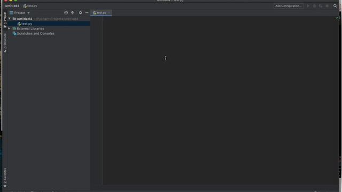Click the Favorites star icon
Viewport: 342px width, 192px height.
pos(5,186)
